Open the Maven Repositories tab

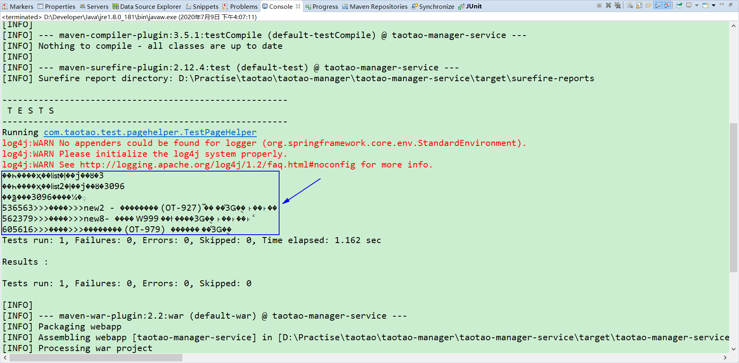[375, 6]
